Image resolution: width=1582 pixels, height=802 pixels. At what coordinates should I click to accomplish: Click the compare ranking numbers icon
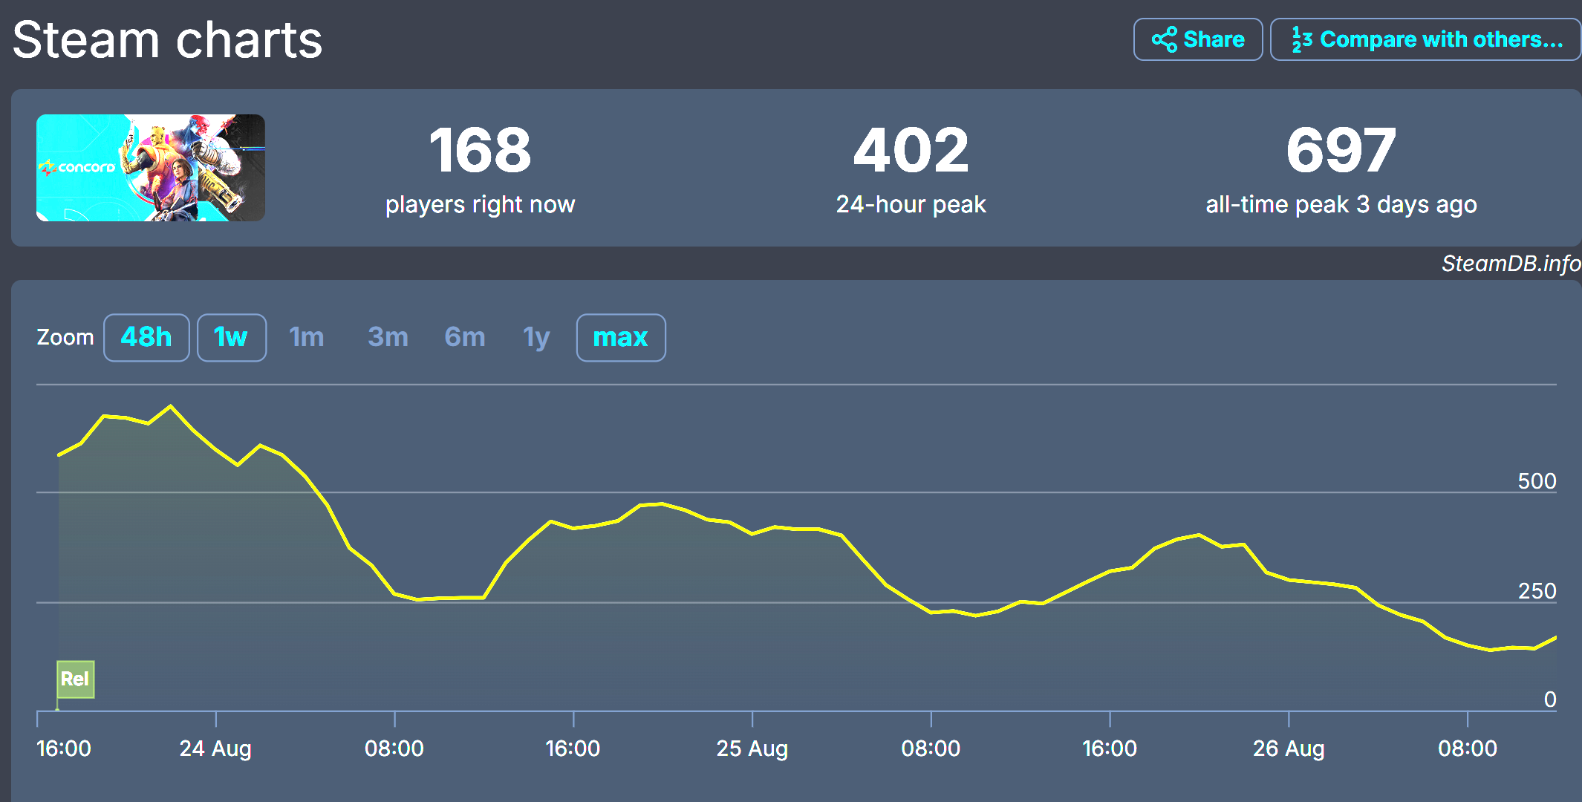tap(1301, 39)
